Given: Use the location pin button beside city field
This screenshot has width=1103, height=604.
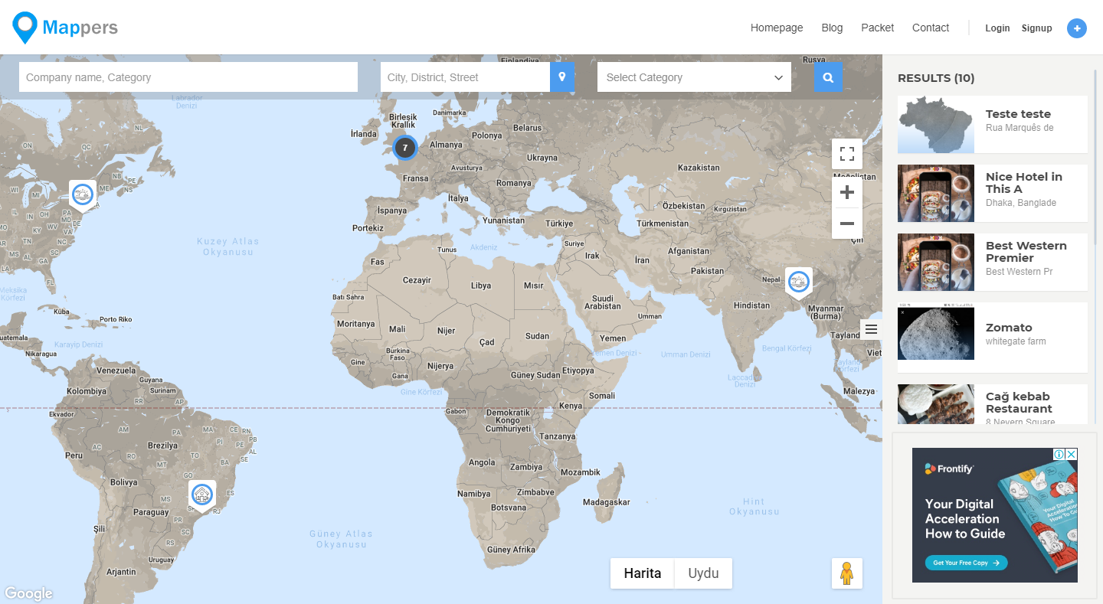Looking at the screenshot, I should tap(562, 77).
